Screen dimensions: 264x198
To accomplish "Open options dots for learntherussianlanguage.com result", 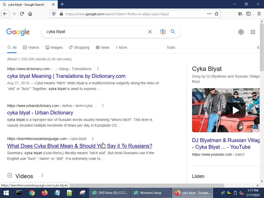I will click(93, 138).
